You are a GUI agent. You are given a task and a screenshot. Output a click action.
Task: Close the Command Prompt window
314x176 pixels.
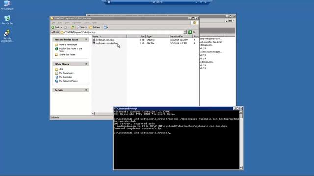click(241, 108)
